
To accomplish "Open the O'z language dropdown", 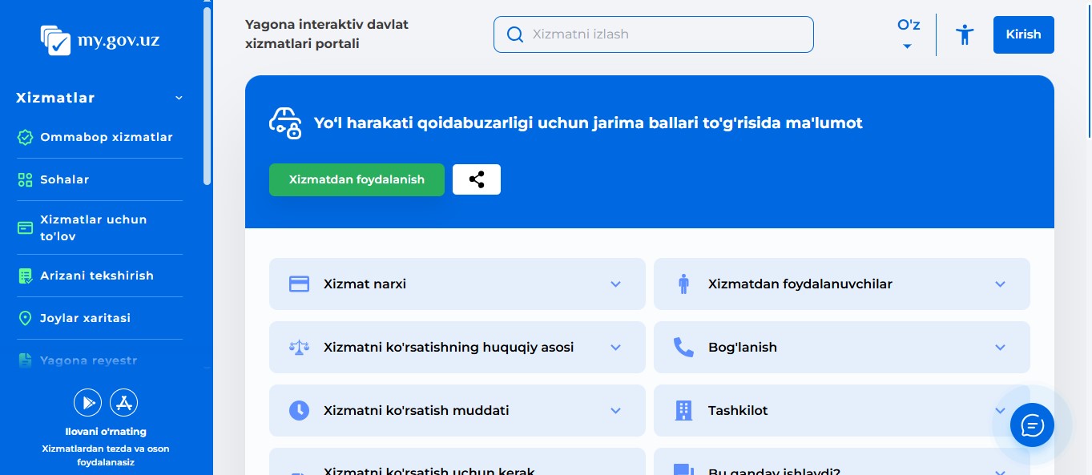I will [x=908, y=34].
